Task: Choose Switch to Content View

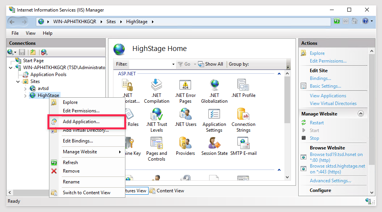Action: [87, 193]
